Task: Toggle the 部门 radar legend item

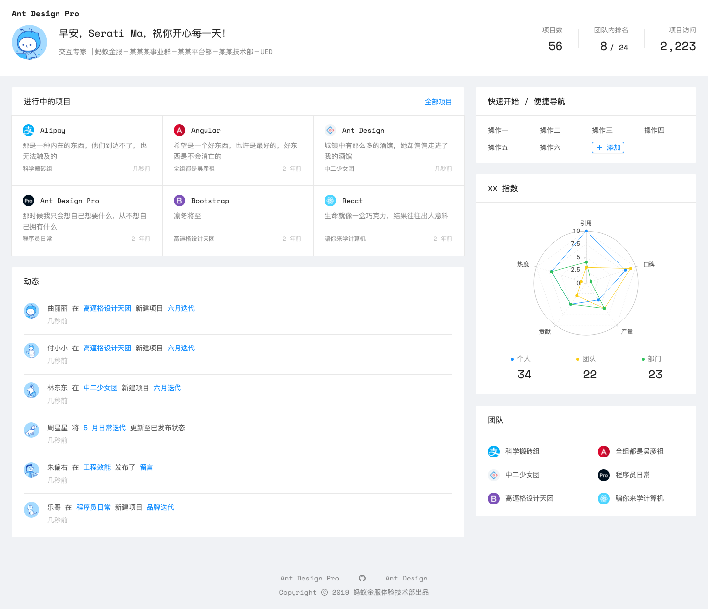Action: click(x=651, y=359)
